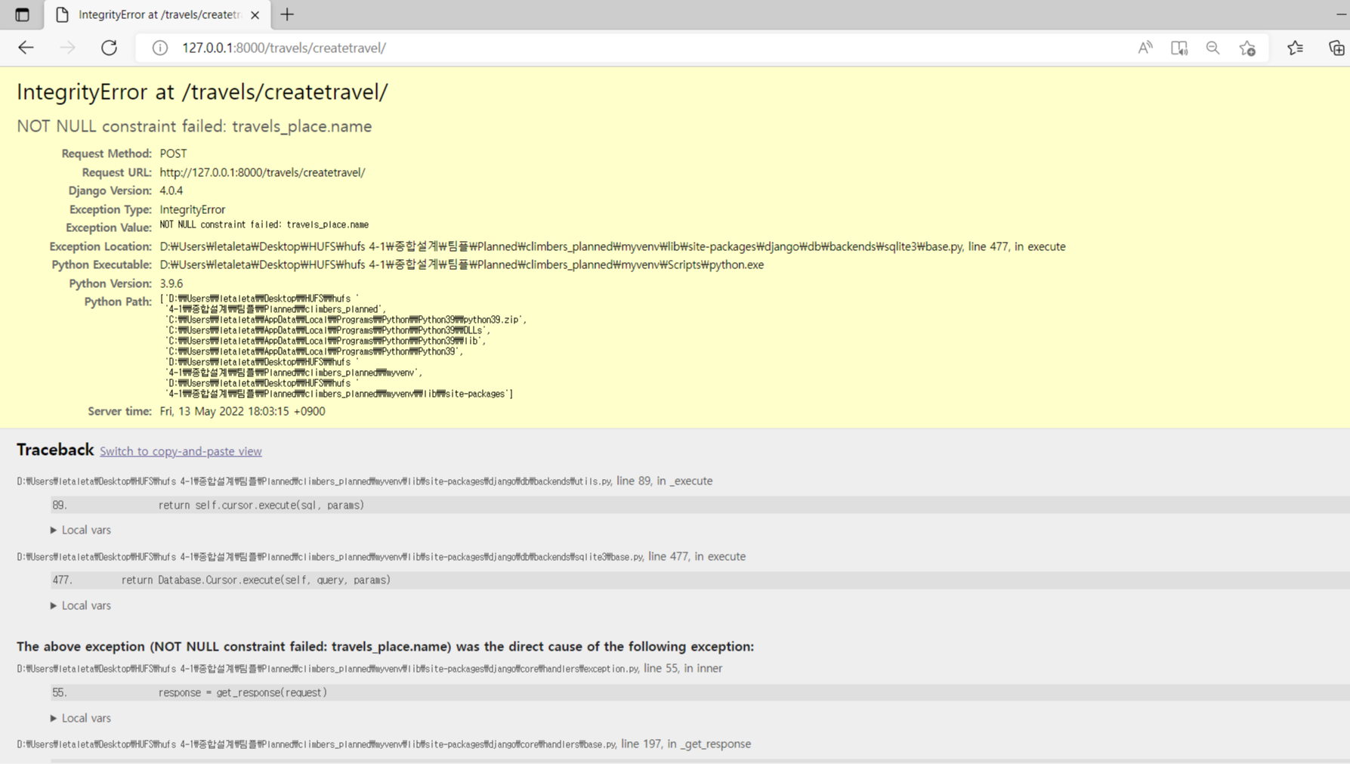
Task: Expand Local vars under line 89
Action: coord(80,530)
